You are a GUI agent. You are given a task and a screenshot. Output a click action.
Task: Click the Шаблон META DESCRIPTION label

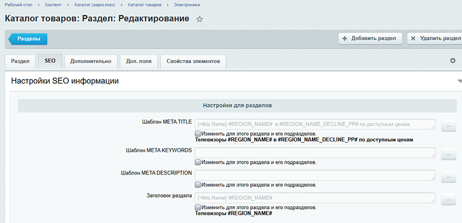(x=157, y=173)
